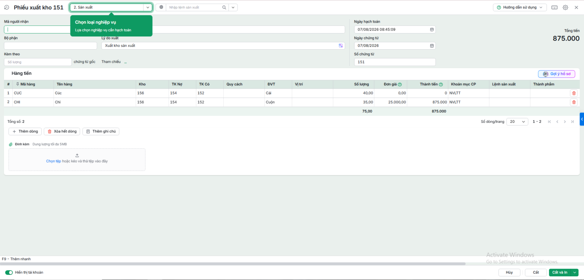This screenshot has width=584, height=280.
Task: Edit the Lý do xuất text field
Action: (x=220, y=46)
